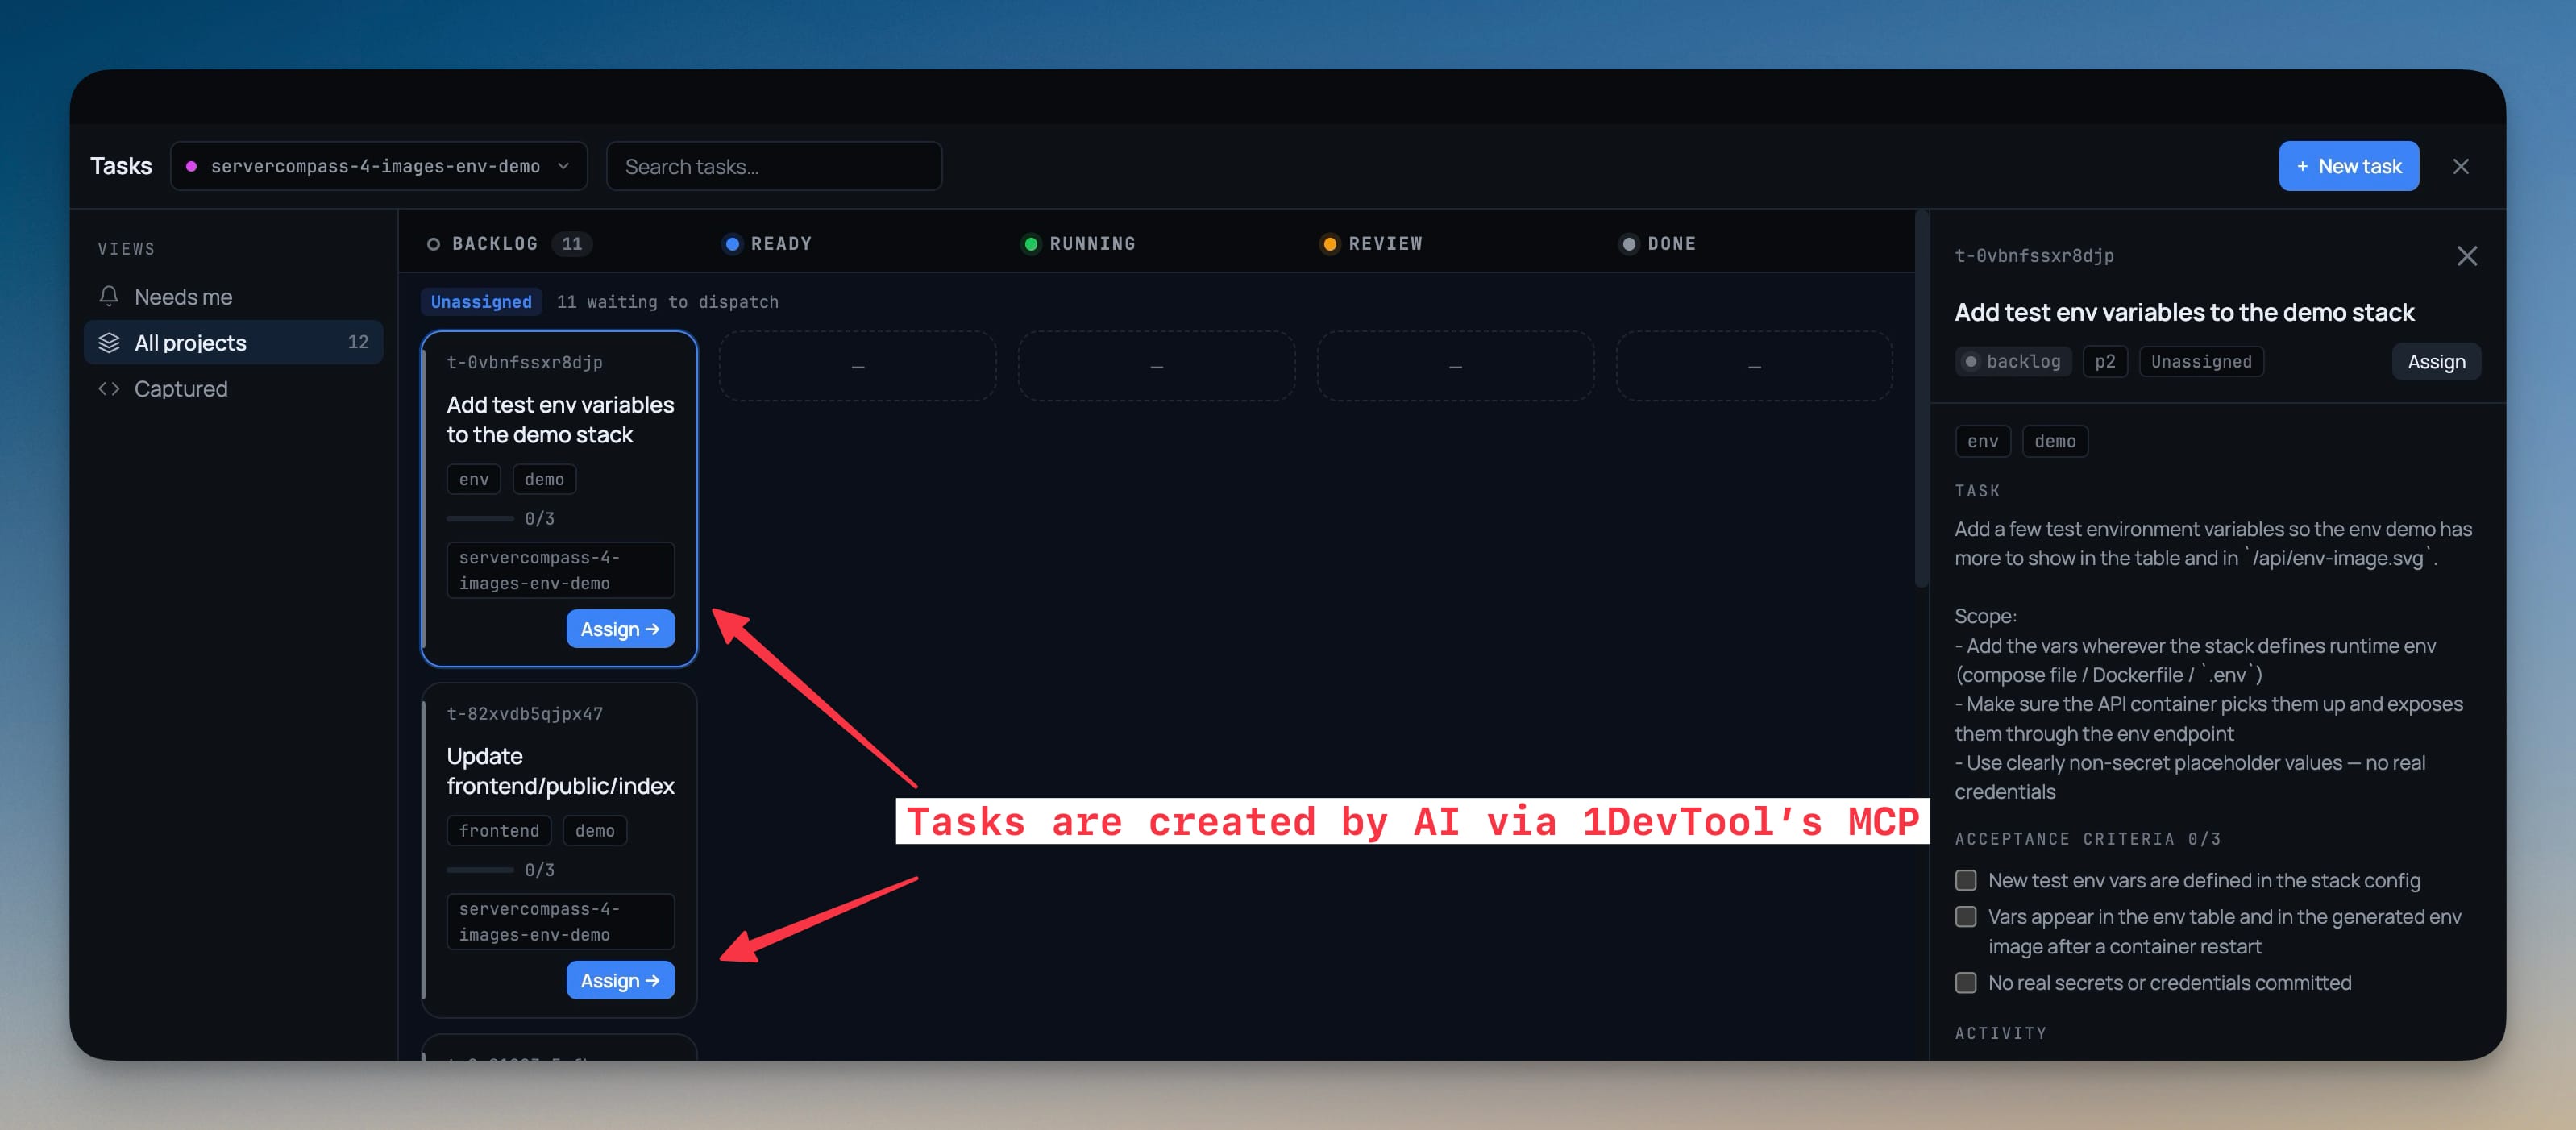2576x1130 pixels.
Task: Check 'No real secrets or credentials committed'
Action: click(x=1965, y=982)
